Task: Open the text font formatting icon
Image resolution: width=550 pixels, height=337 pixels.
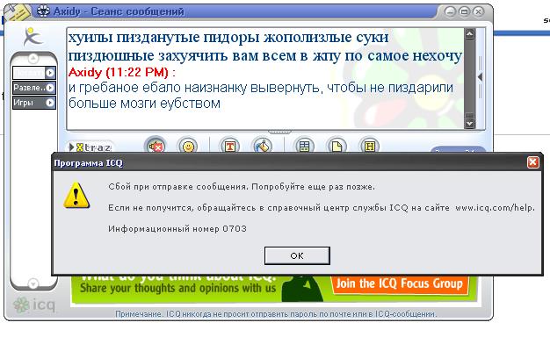Action: pyautogui.click(x=229, y=146)
